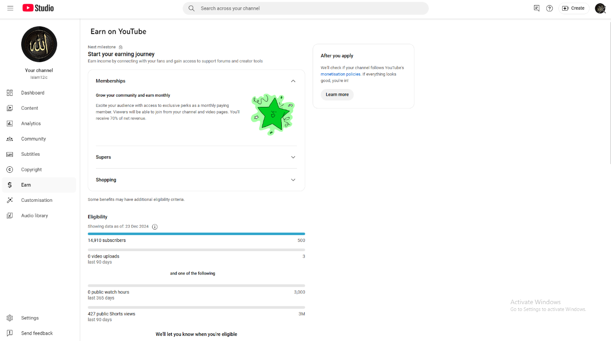The height and width of the screenshot is (341, 611).
Task: Click the 'Your channel' label
Action: (39, 71)
